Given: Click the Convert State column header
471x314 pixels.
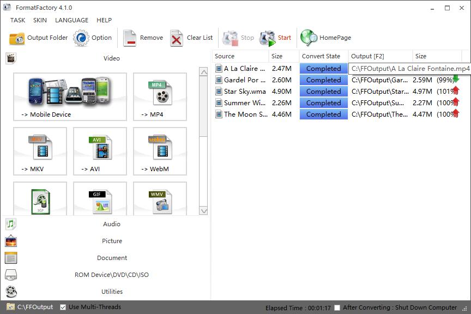Looking at the screenshot, I should [x=321, y=56].
